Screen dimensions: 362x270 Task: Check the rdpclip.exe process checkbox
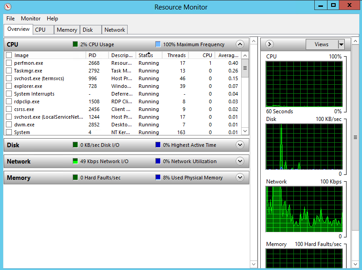tap(9, 101)
